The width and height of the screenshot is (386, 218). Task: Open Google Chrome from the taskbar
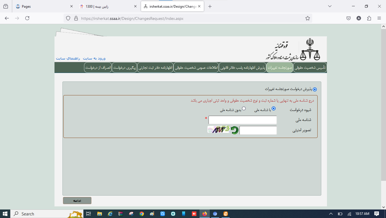pyautogui.click(x=142, y=214)
